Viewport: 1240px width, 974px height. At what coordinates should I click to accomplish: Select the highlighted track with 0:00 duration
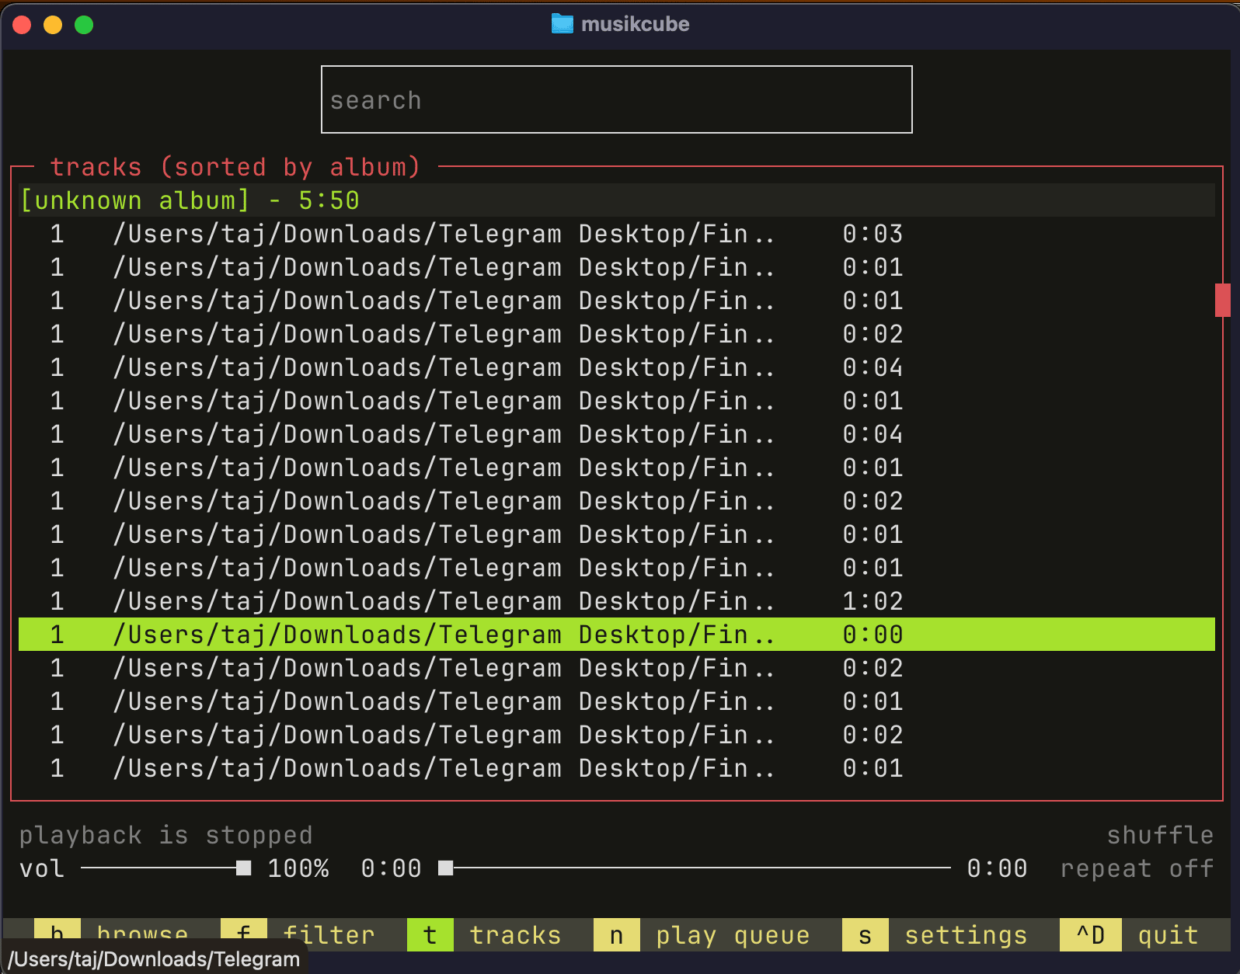(616, 635)
